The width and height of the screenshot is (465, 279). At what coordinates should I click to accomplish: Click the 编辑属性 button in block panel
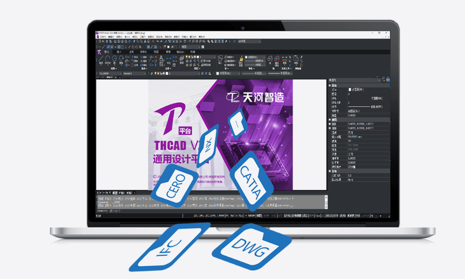pyautogui.click(x=230, y=65)
